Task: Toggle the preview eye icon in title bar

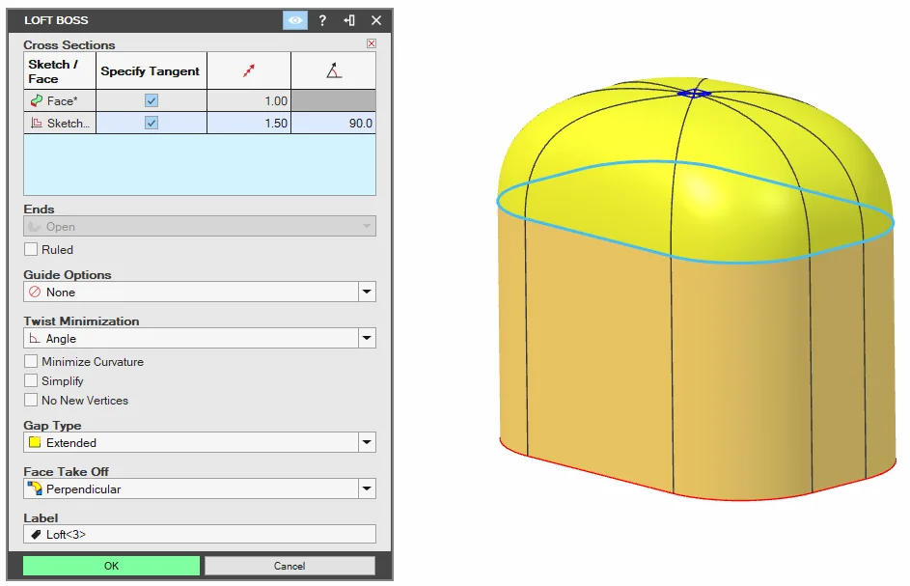Action: pos(295,20)
